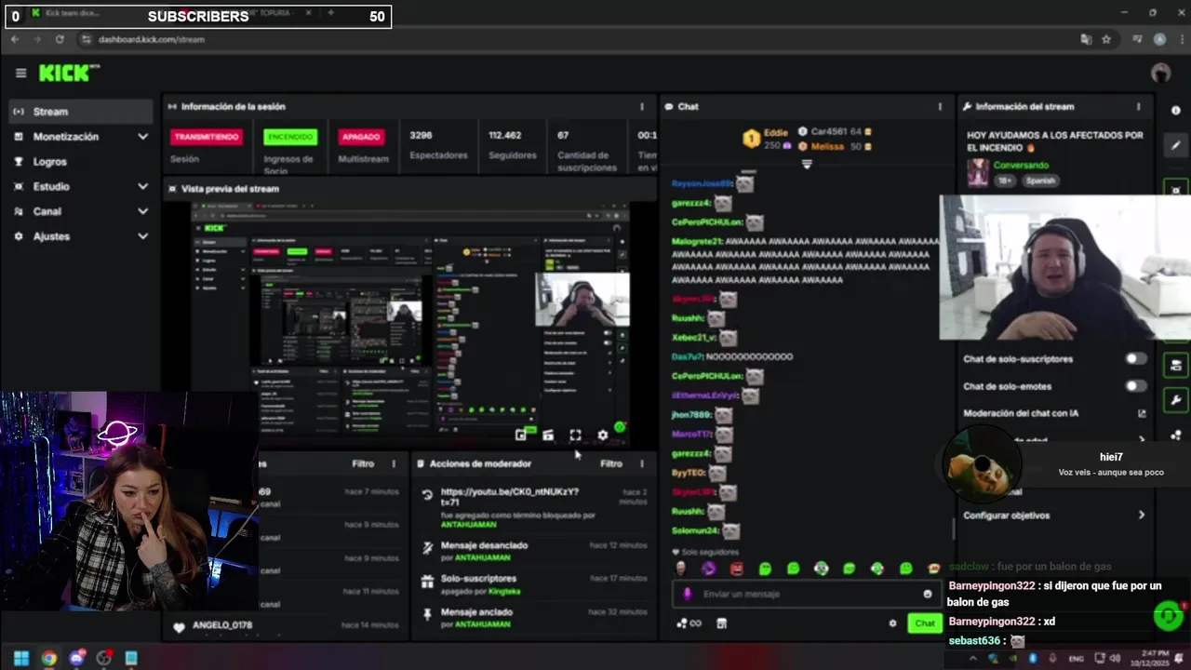The width and height of the screenshot is (1191, 670).
Task: Click the Kicks points infinity icon below chat
Action: pos(689,623)
